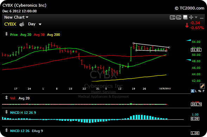Viewport: 207px width, 137px height.
Task: Select the L logarithmic scale toggle
Action: [x=196, y=91]
